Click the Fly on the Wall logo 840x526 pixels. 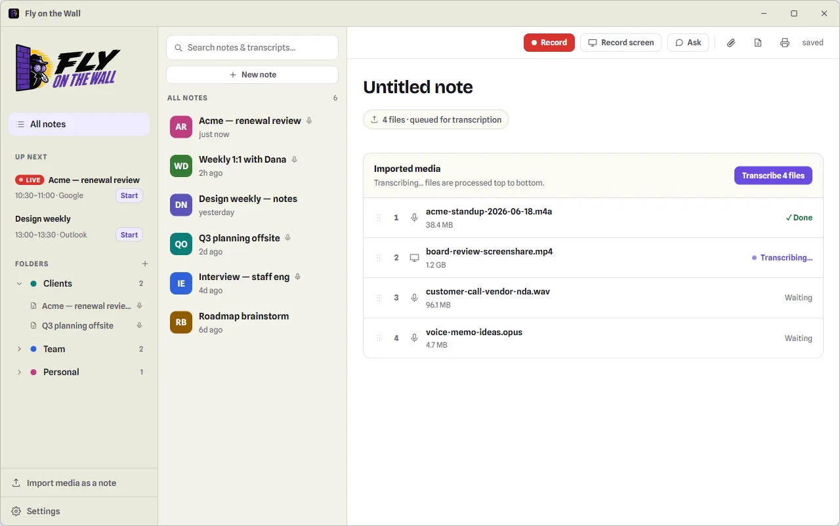tap(68, 68)
